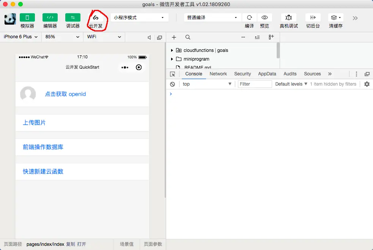
Task: Search files with magnifier icon
Action: click(x=188, y=37)
